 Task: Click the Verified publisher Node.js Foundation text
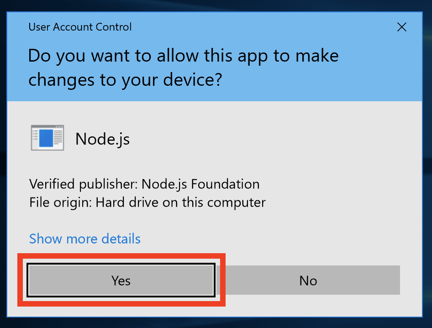(x=144, y=184)
